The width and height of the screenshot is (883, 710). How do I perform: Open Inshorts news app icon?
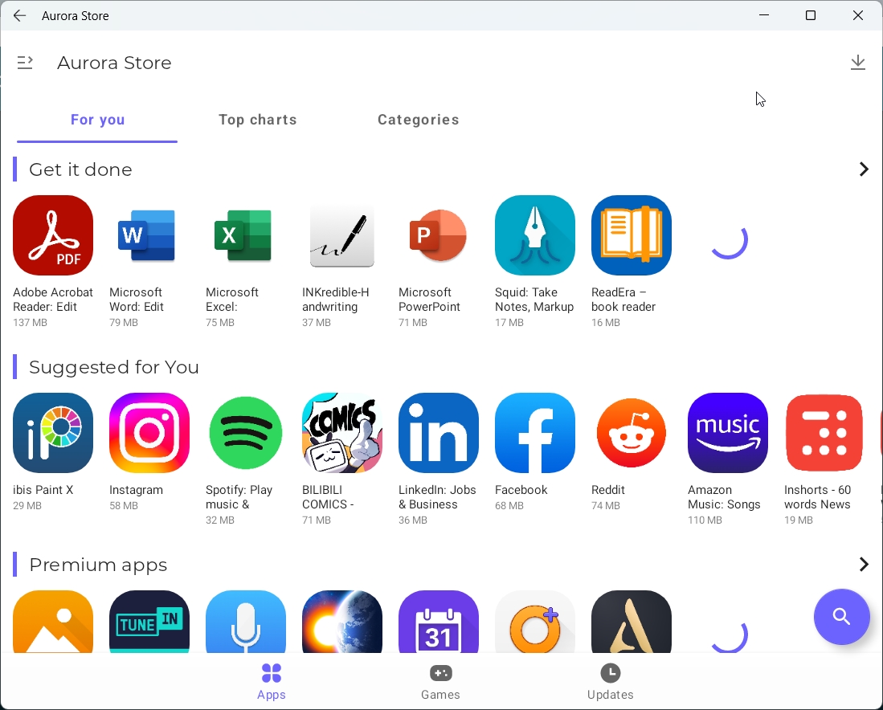click(x=824, y=433)
